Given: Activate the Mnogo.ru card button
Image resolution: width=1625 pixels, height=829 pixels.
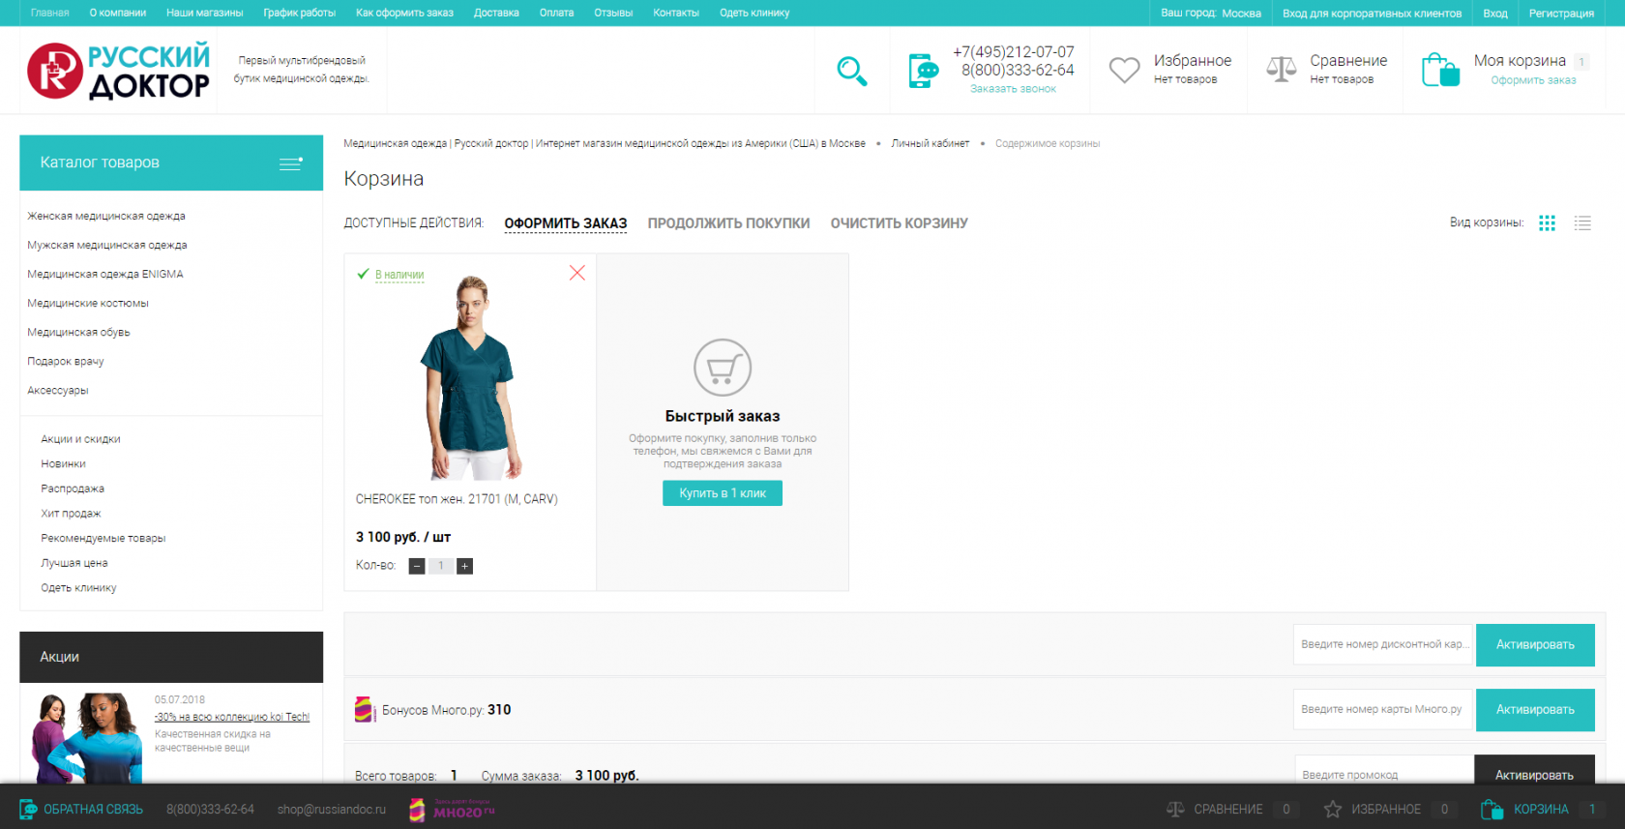Looking at the screenshot, I should (x=1535, y=710).
